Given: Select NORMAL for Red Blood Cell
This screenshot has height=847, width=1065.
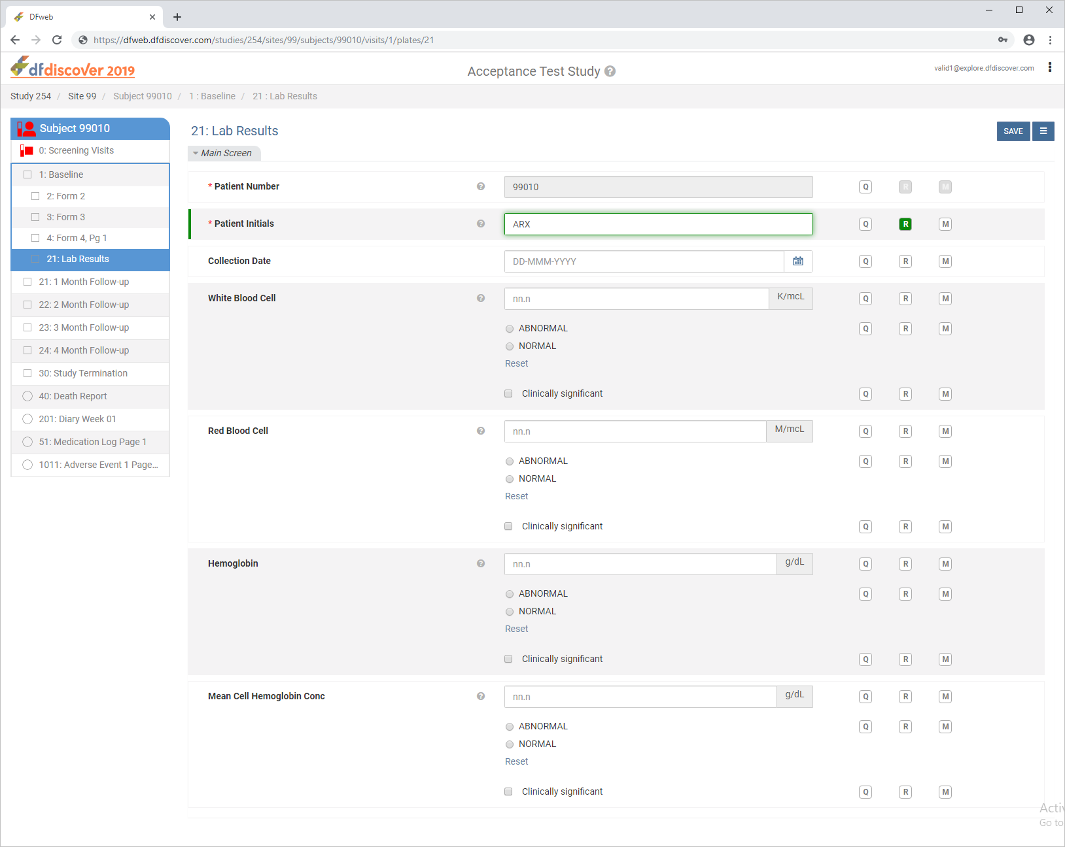Looking at the screenshot, I should pyautogui.click(x=510, y=479).
